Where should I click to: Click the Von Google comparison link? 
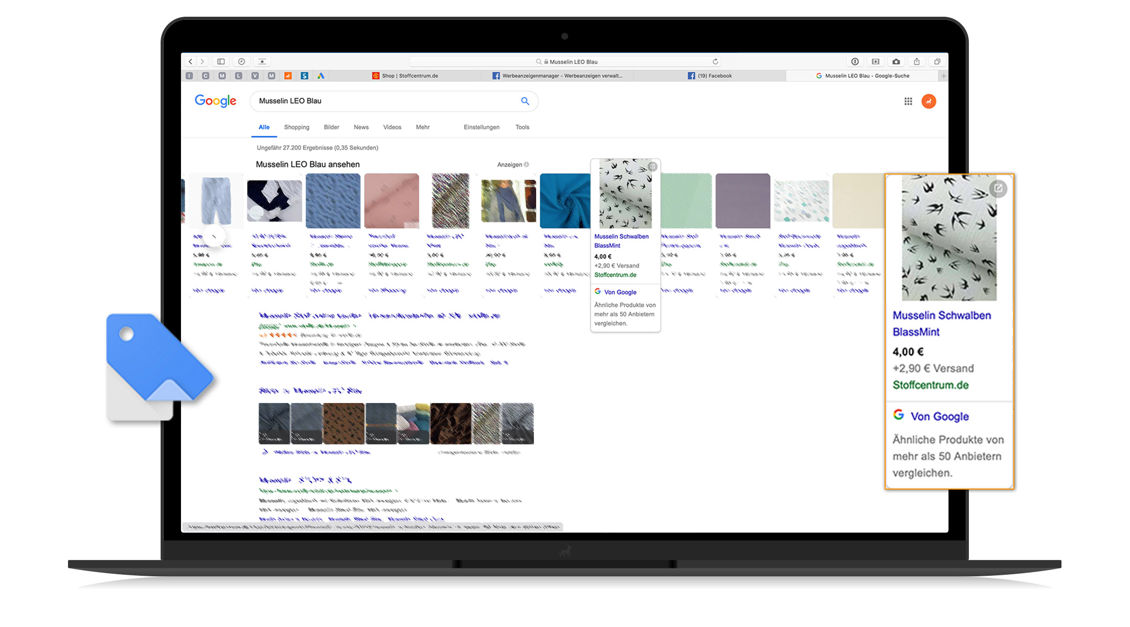[620, 292]
